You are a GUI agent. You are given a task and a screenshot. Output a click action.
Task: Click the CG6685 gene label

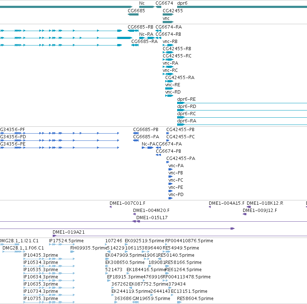tap(136, 10)
